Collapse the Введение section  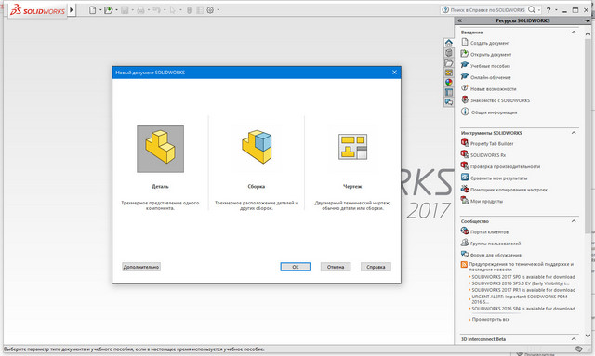click(x=574, y=33)
